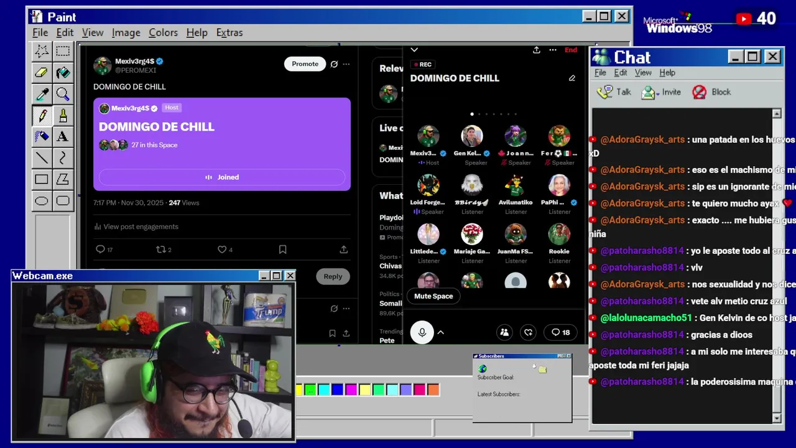Viewport: 796px width, 448px height.
Task: Click the red End button for the Space
Action: coord(571,50)
